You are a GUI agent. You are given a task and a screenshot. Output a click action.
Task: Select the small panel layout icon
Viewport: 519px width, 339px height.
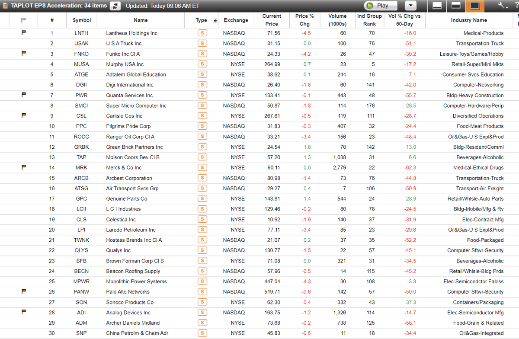click(437, 6)
